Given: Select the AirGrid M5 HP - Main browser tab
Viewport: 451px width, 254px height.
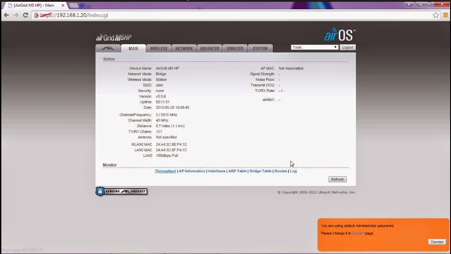Looking at the screenshot, I should pos(34,5).
